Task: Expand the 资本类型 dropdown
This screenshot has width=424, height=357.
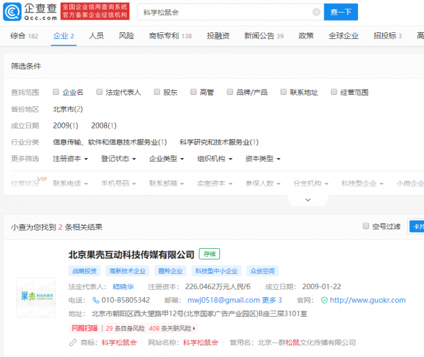Action: (263, 159)
